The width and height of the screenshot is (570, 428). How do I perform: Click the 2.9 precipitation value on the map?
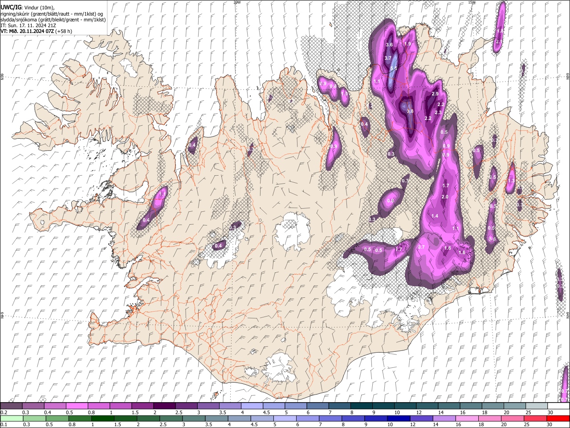(435, 94)
